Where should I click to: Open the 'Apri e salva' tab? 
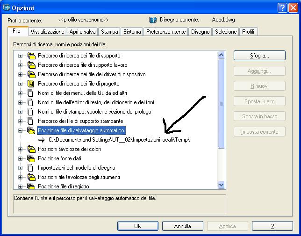coord(82,32)
